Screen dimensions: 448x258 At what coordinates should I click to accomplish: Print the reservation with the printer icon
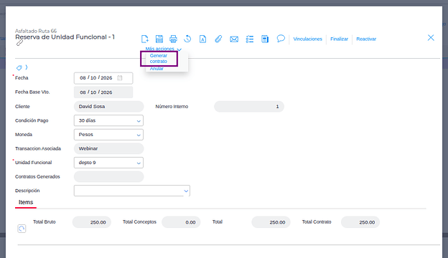173,39
